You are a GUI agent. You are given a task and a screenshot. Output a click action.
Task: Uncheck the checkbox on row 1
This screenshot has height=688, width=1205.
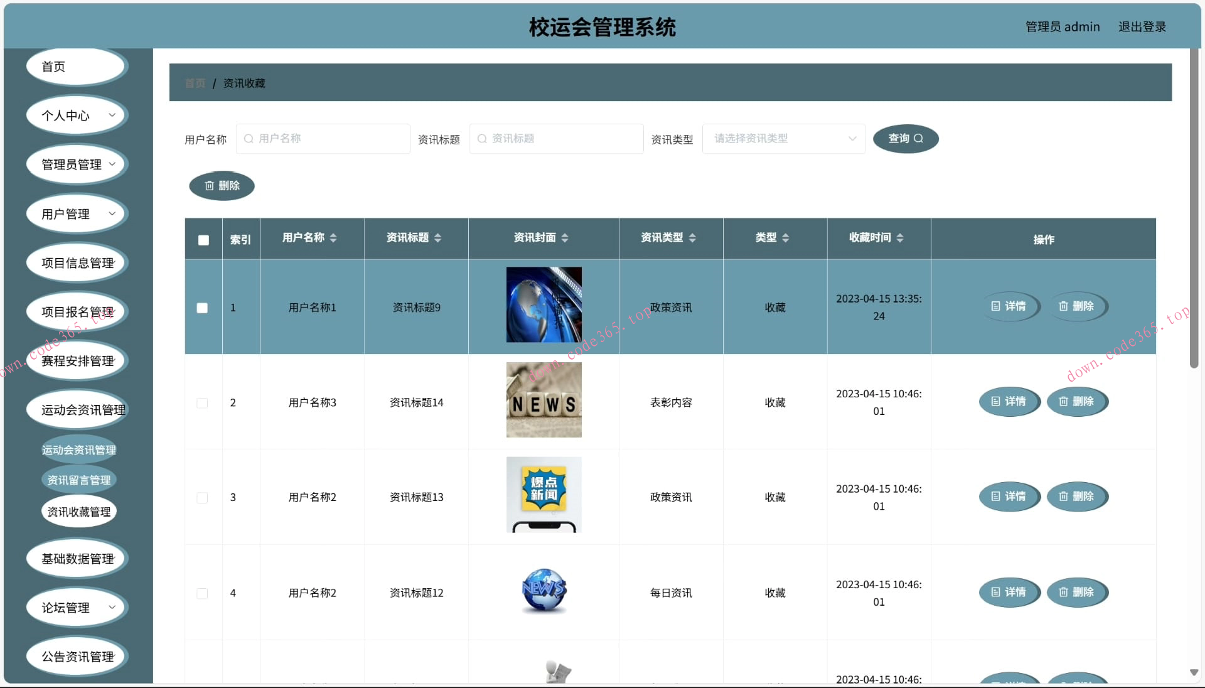click(202, 308)
